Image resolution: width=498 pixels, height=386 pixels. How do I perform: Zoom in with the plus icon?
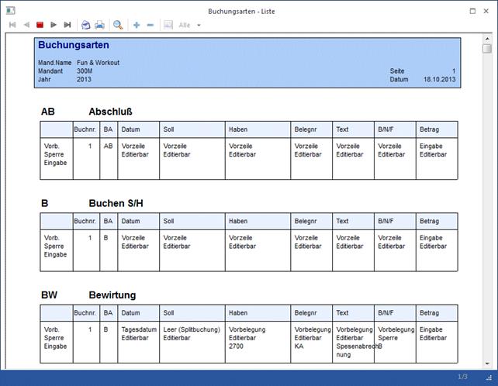click(x=137, y=25)
